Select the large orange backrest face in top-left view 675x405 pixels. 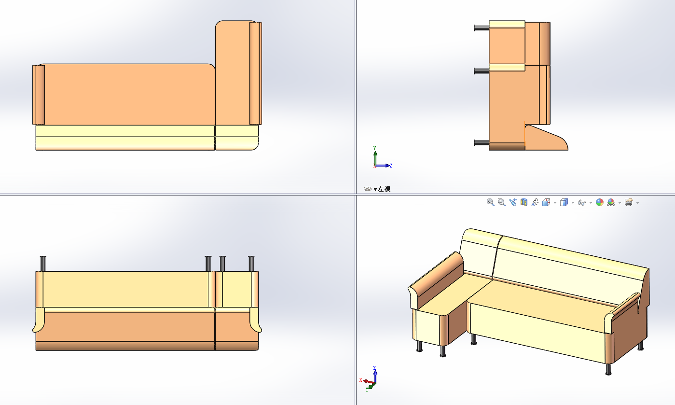click(130, 95)
